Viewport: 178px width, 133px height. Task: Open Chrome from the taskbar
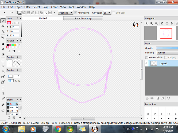(x=58, y=129)
